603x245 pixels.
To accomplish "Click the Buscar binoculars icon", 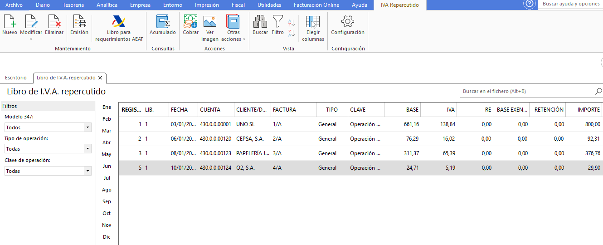I will (260, 22).
